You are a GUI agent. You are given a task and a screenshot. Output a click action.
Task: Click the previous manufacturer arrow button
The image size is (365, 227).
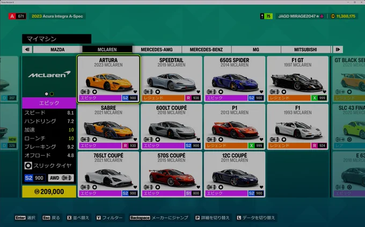click(27, 49)
